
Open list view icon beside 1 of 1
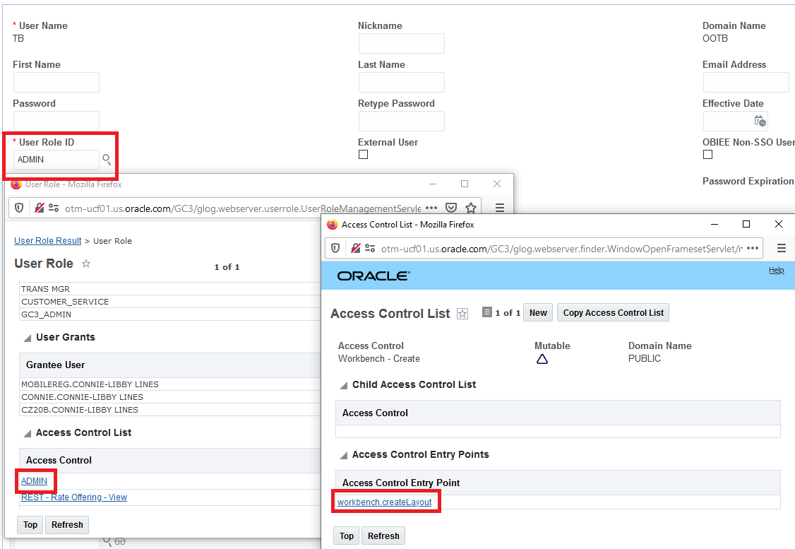point(486,312)
